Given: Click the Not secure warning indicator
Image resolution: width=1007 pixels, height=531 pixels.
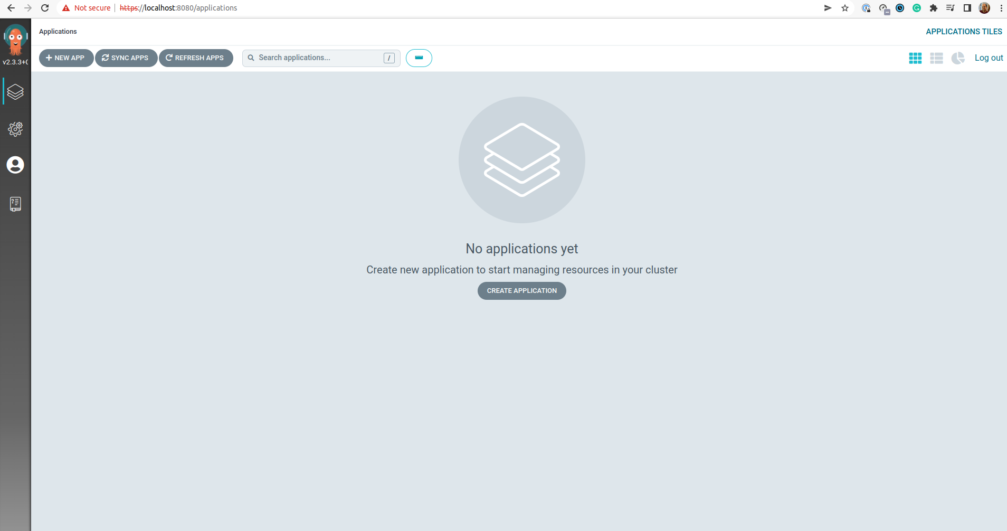Looking at the screenshot, I should tap(86, 8).
